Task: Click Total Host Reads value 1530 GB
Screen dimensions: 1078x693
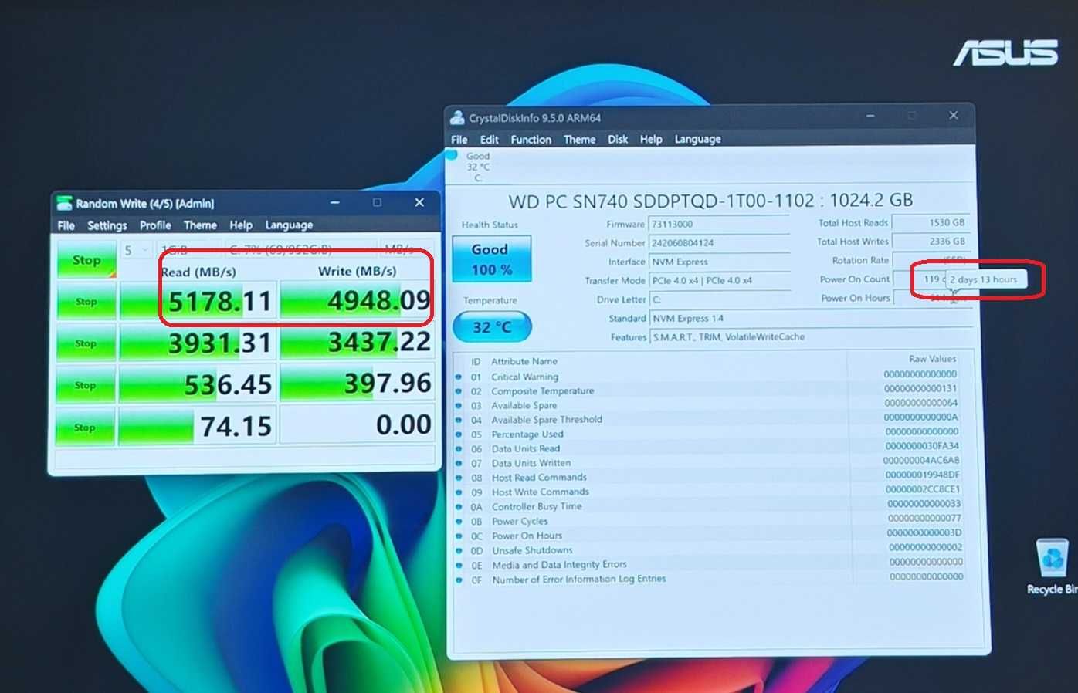Action: click(x=930, y=223)
